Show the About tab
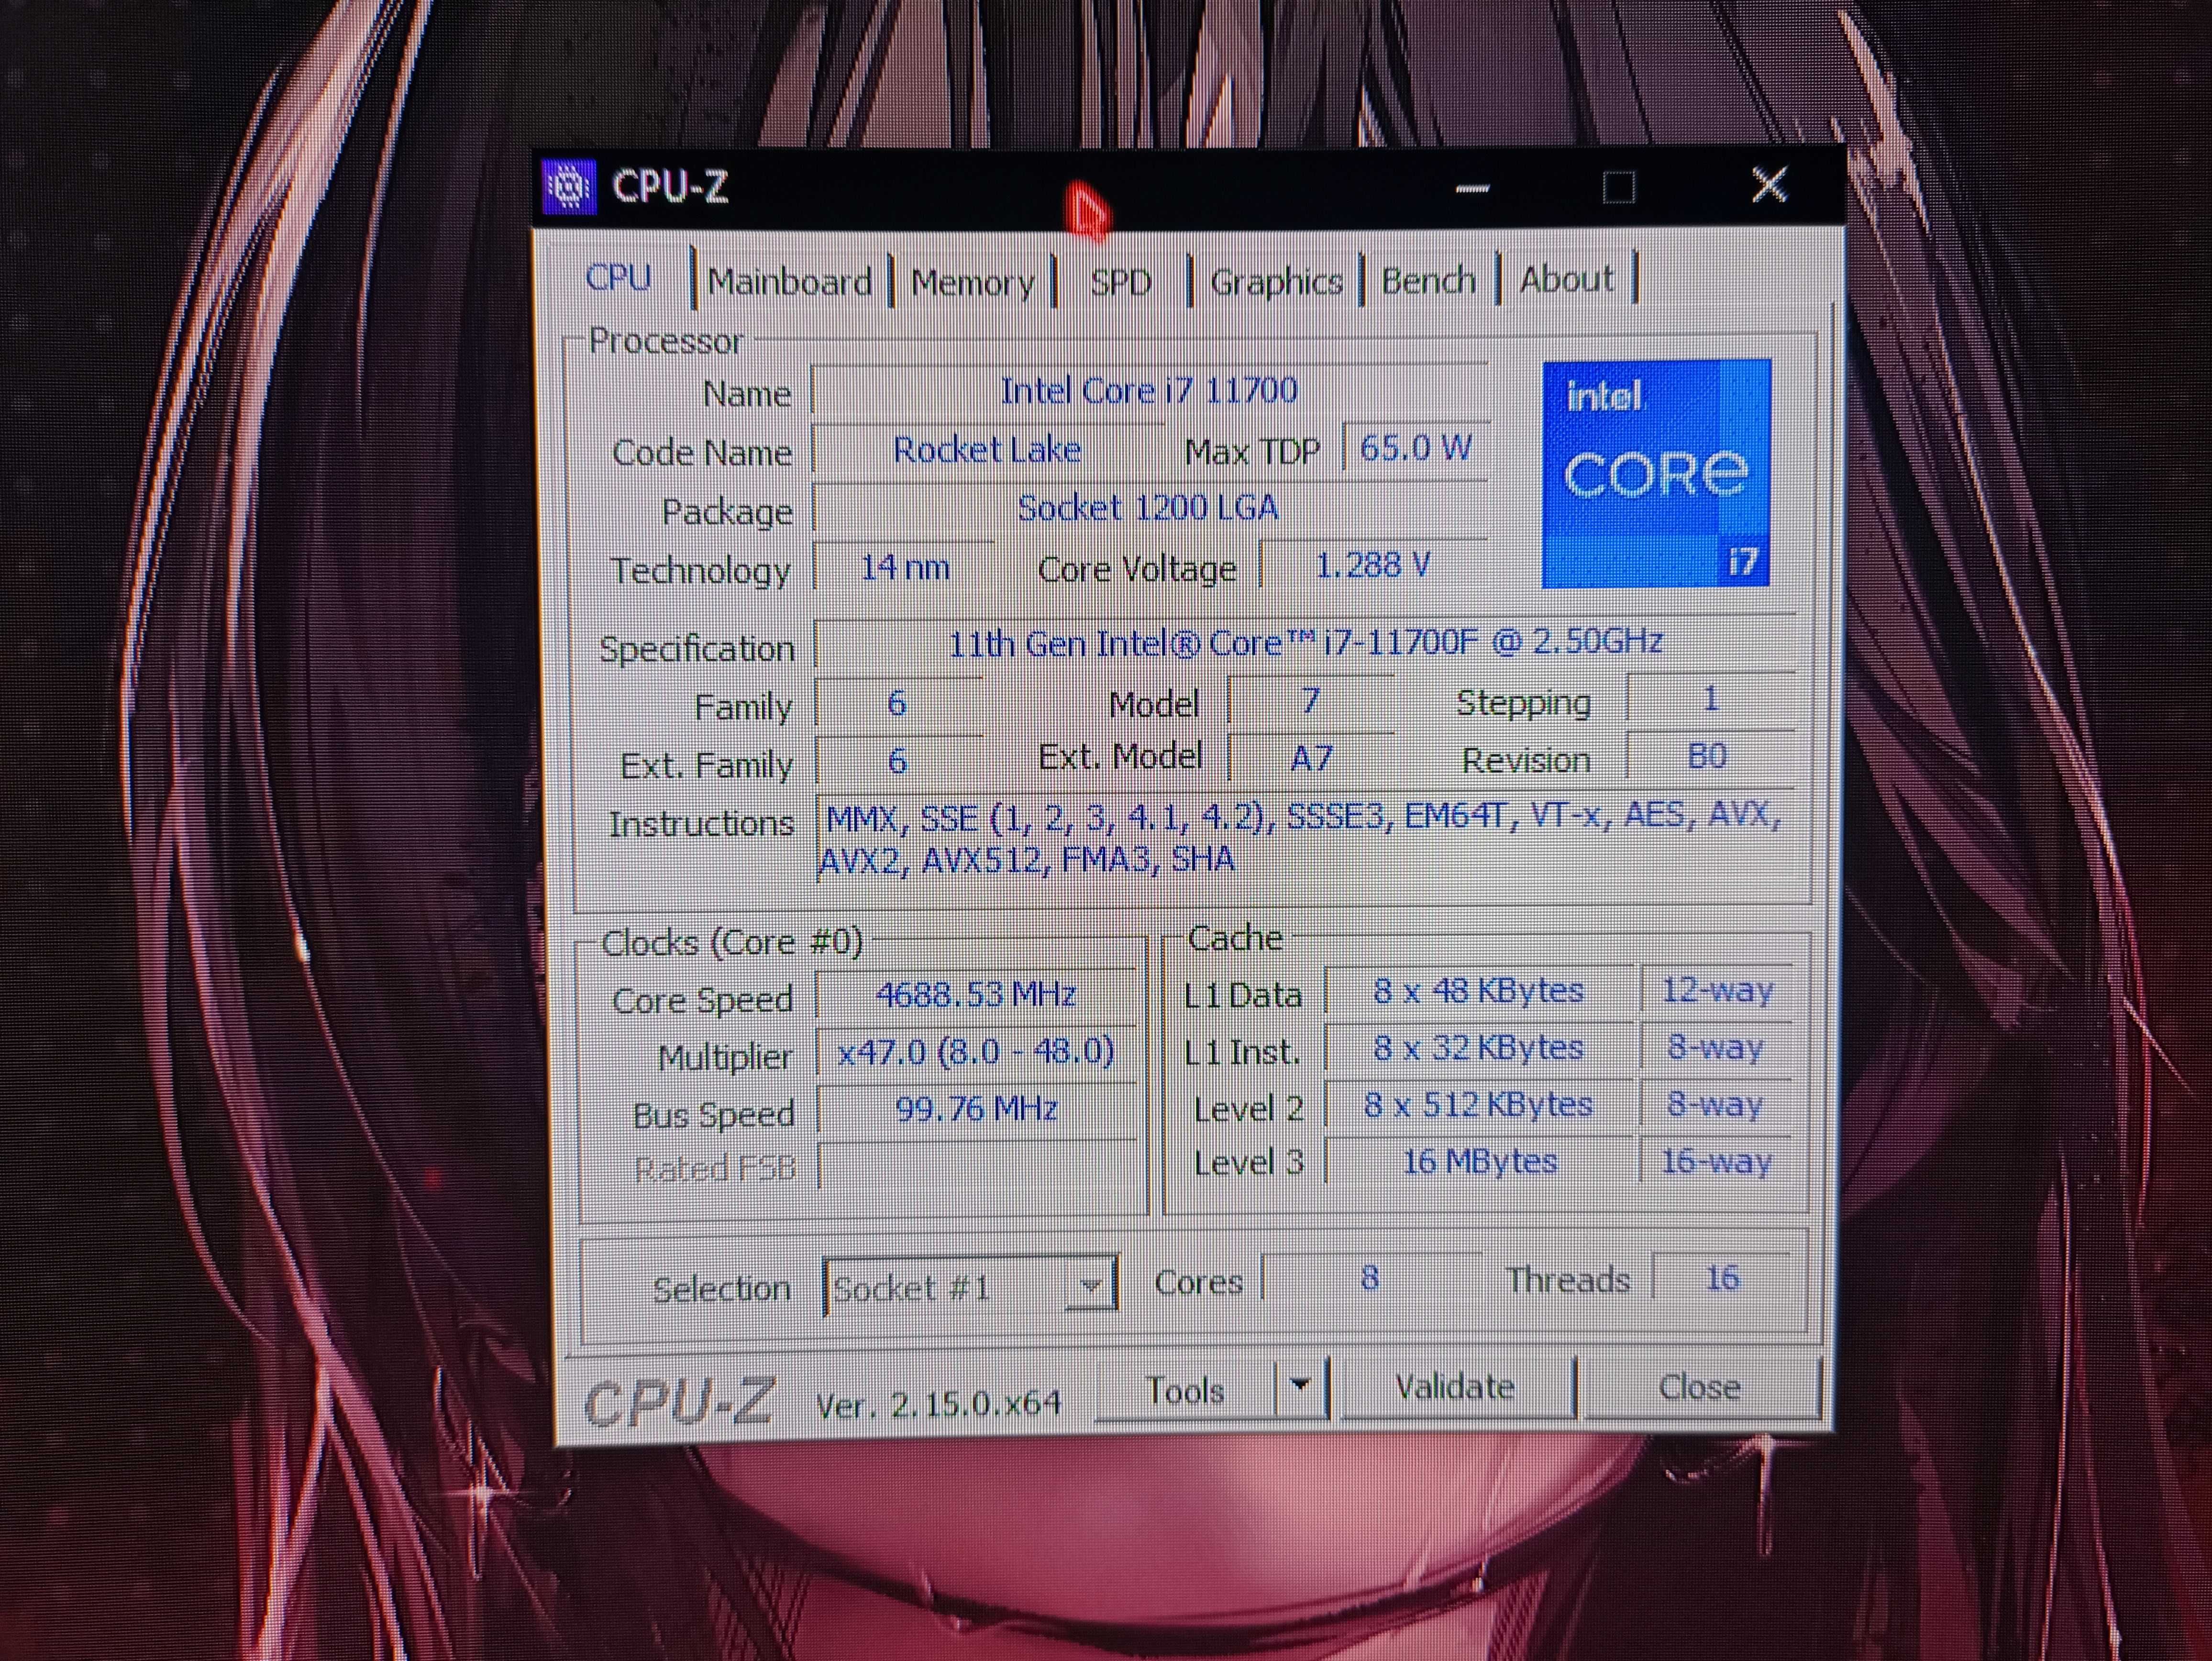Image resolution: width=2212 pixels, height=1661 pixels. [x=1566, y=279]
